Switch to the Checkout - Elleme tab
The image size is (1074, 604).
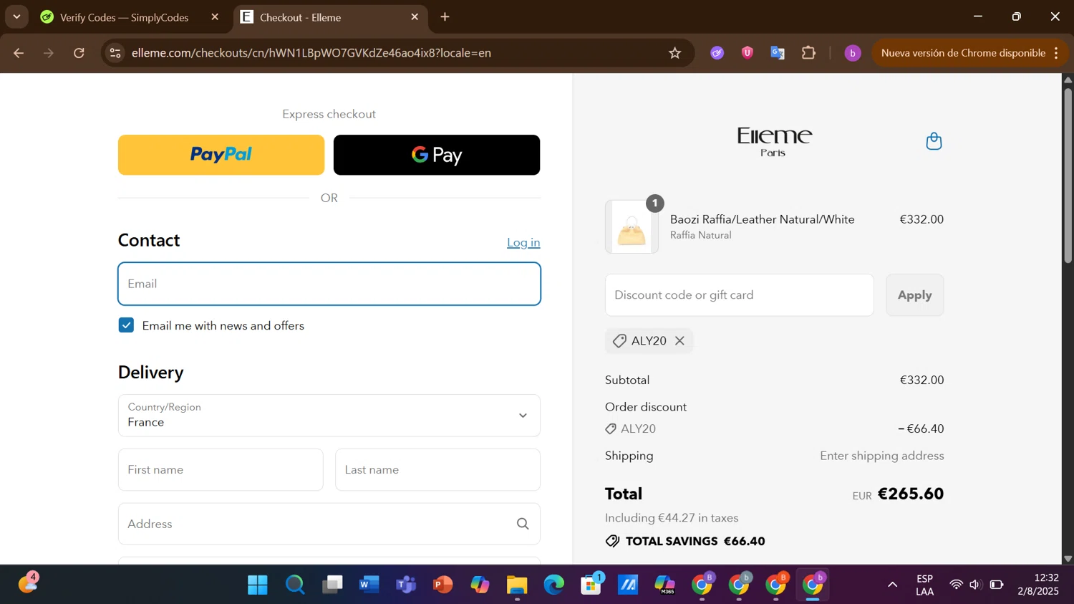point(330,17)
